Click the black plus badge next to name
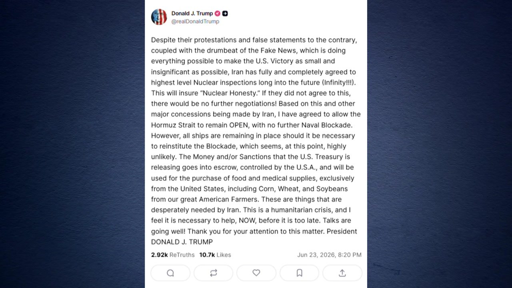Viewport: 512px width, 288px height. tap(225, 13)
